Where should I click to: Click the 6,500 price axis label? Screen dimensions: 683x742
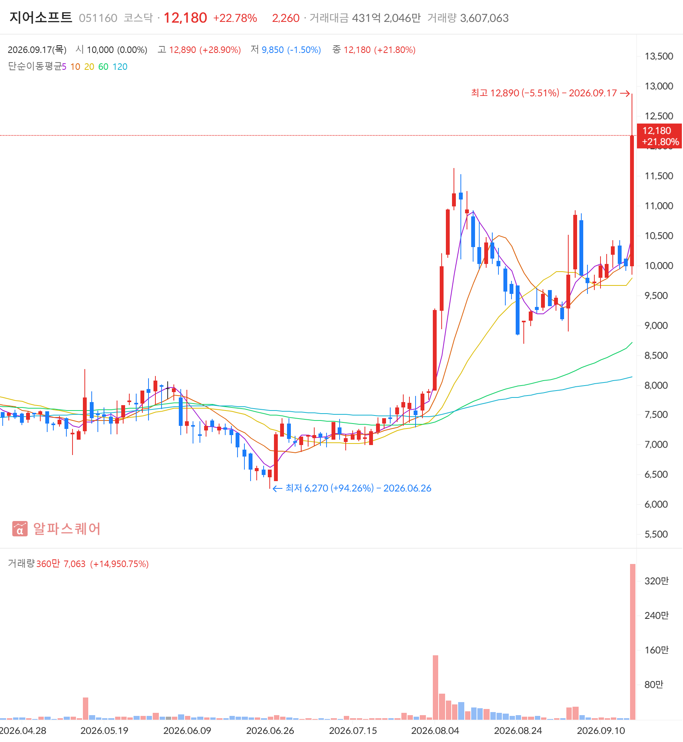coord(656,475)
